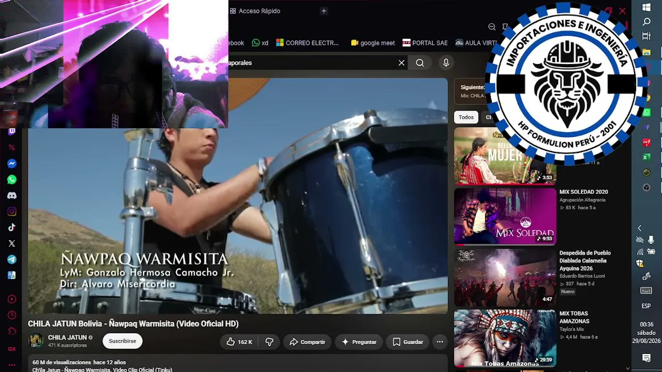Open X (Twitter) in the sidebar

point(12,243)
